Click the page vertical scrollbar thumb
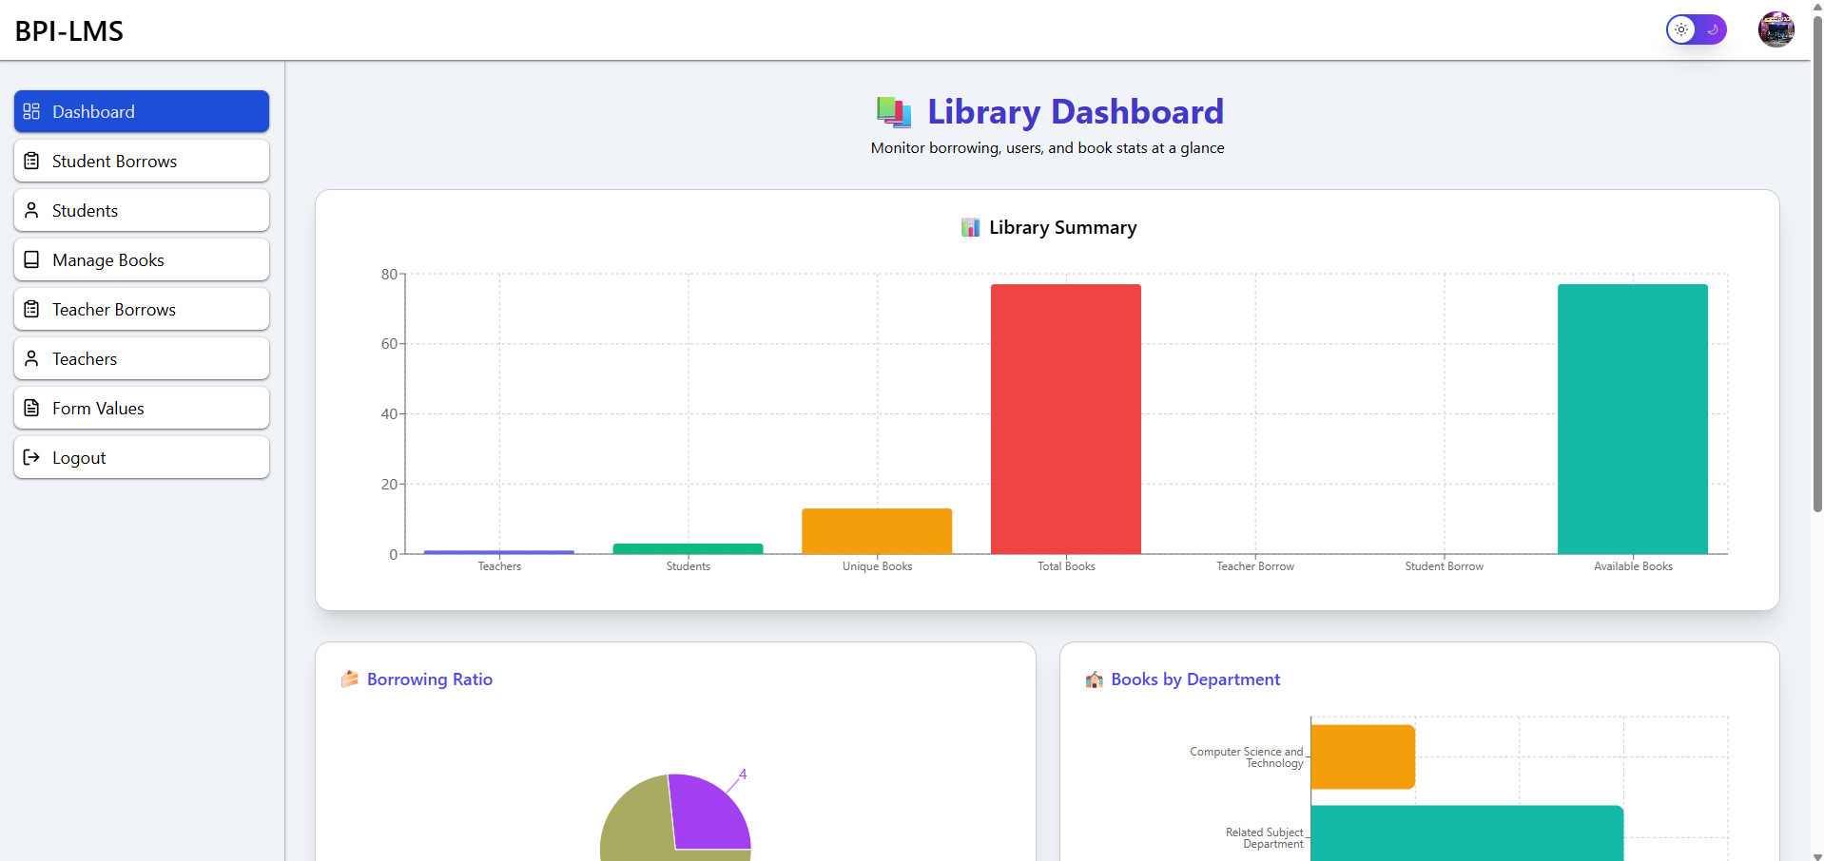Image resolution: width=1824 pixels, height=861 pixels. click(1817, 263)
